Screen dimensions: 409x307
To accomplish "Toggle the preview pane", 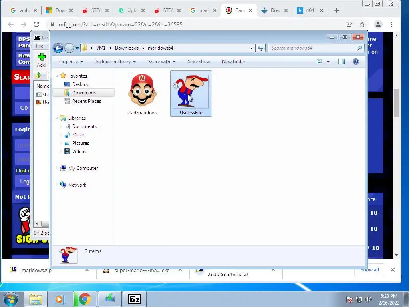I will [x=341, y=62].
